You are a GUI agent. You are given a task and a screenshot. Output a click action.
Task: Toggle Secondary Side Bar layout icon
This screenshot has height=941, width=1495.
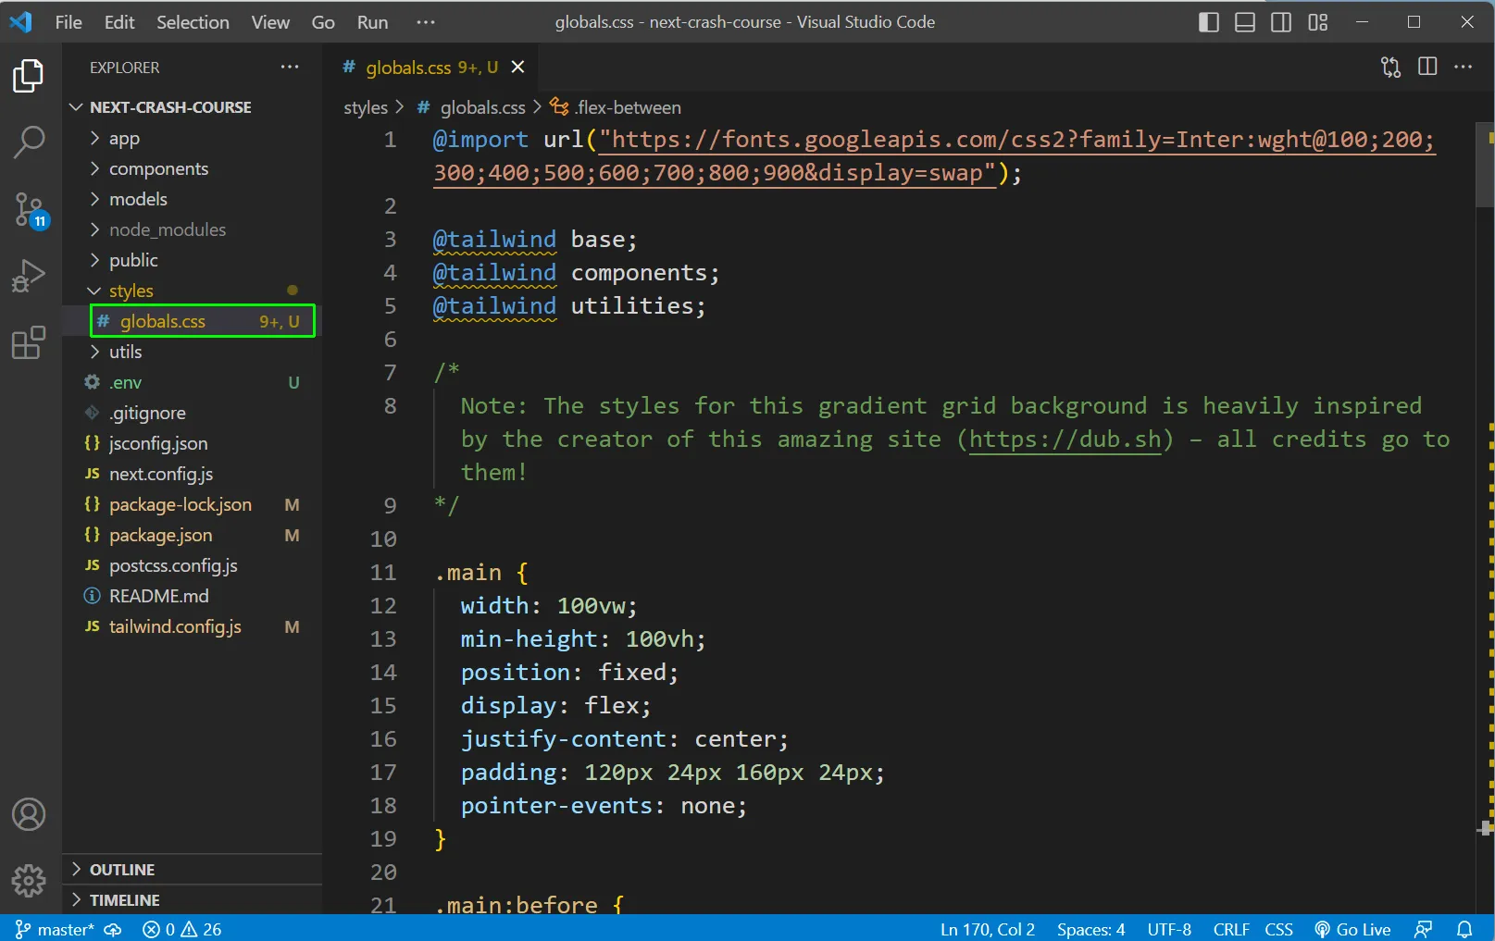[1281, 22]
